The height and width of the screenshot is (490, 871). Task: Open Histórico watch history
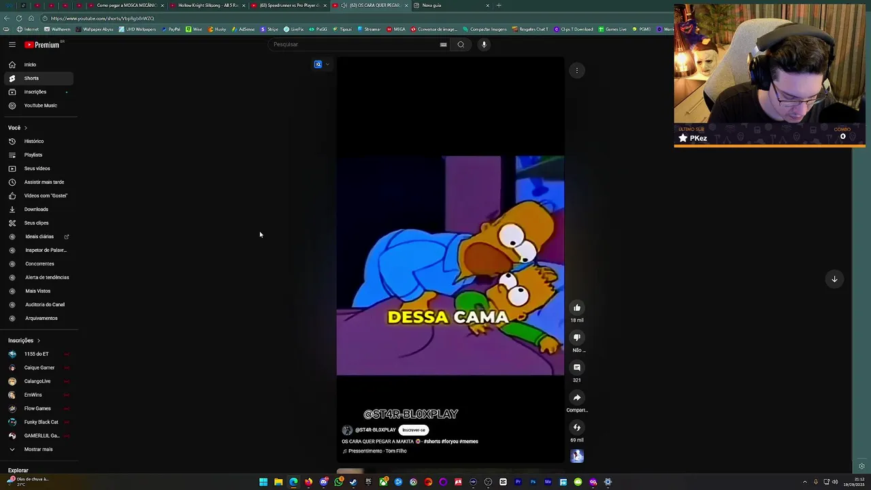click(x=39, y=142)
